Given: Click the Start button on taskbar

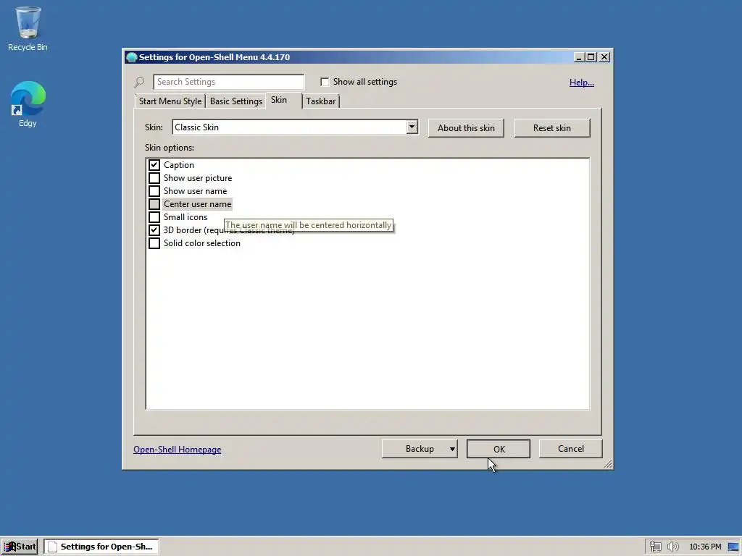Looking at the screenshot, I should click(20, 547).
